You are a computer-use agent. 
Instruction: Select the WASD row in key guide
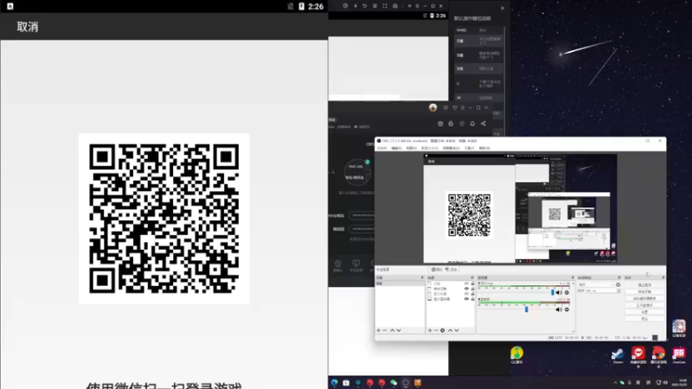coord(478,30)
